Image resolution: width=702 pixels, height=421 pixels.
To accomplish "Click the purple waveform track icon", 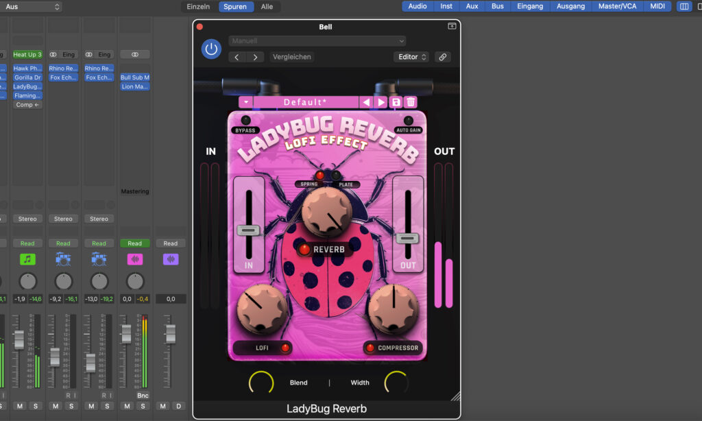I will point(171,259).
